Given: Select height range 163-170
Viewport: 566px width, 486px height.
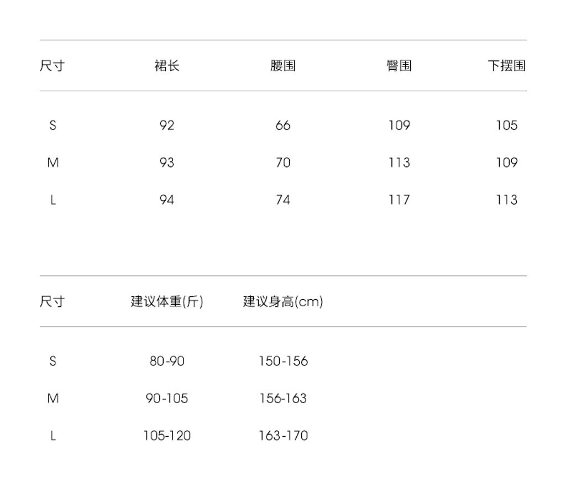Looking at the screenshot, I should pos(283,436).
